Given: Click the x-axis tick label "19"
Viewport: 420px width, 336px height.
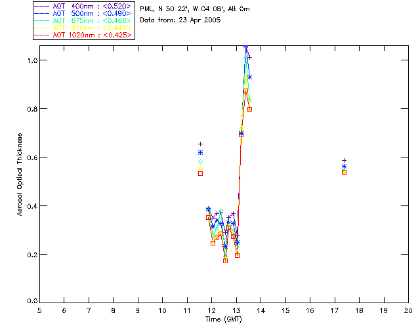Looking at the screenshot, I should click(384, 310).
